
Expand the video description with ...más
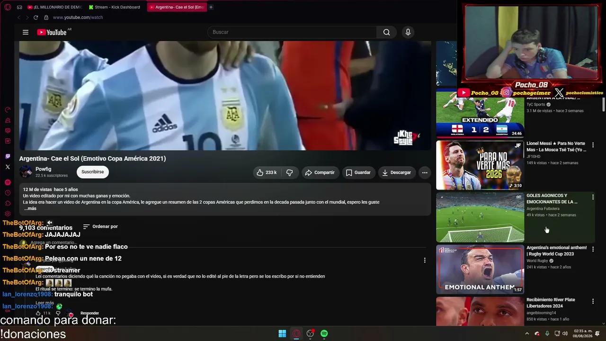click(30, 208)
